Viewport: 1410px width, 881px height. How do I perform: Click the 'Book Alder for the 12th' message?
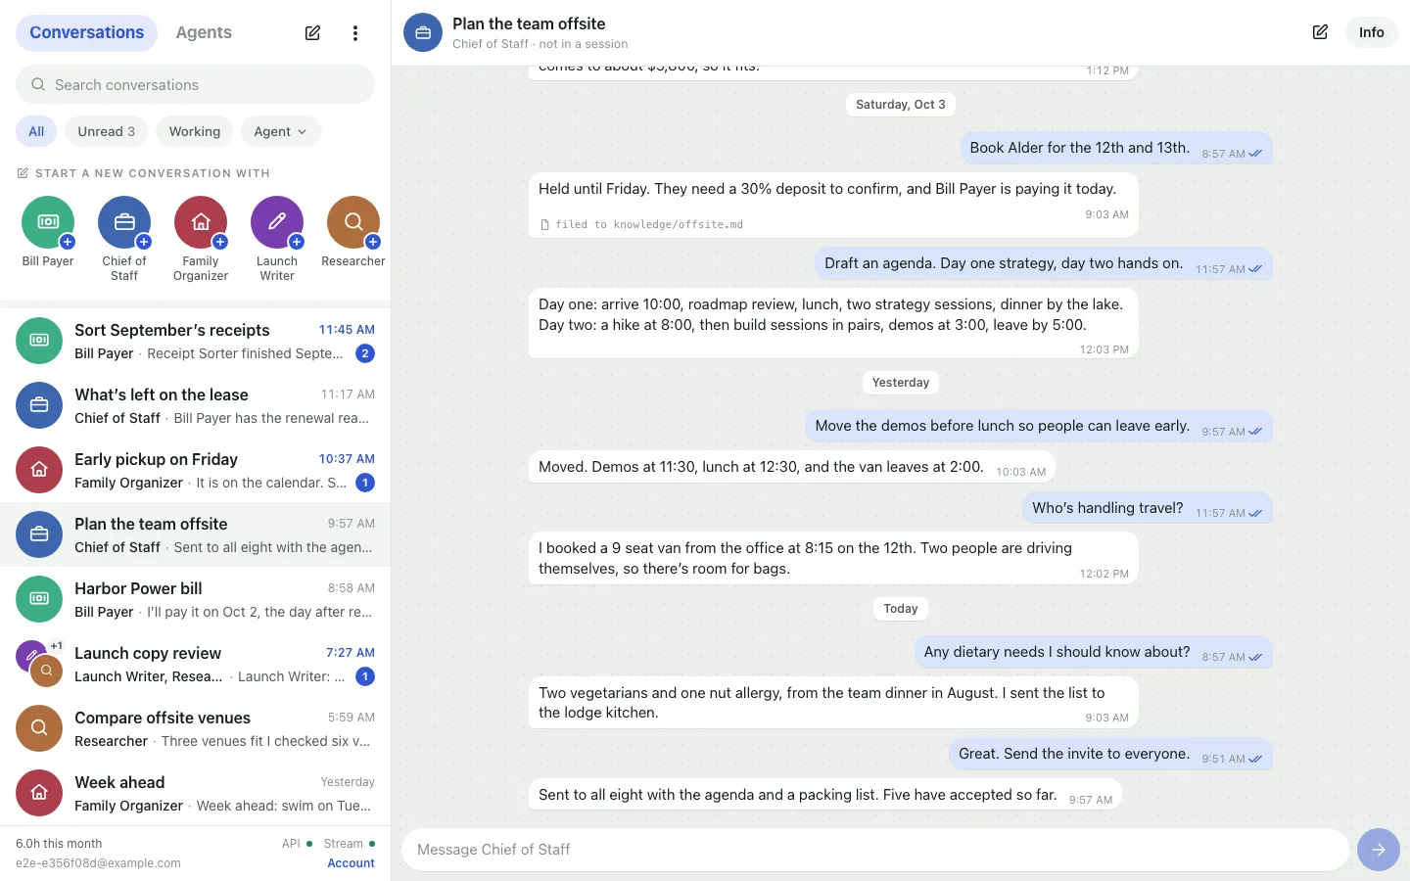(x=1116, y=148)
